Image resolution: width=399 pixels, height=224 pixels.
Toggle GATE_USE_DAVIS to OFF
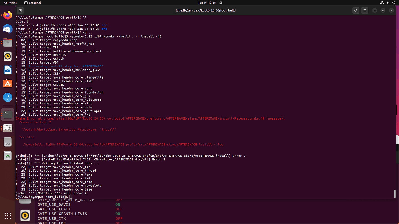point(118,204)
